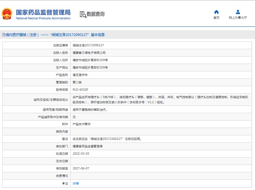Screen dimensions: 255x190
Task: Click the 审批部门 label
Action: pos(62,146)
